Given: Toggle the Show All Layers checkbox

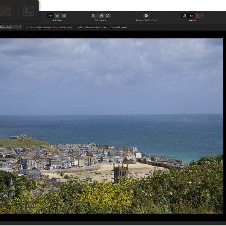Looking at the screenshot, I should click(110, 27).
